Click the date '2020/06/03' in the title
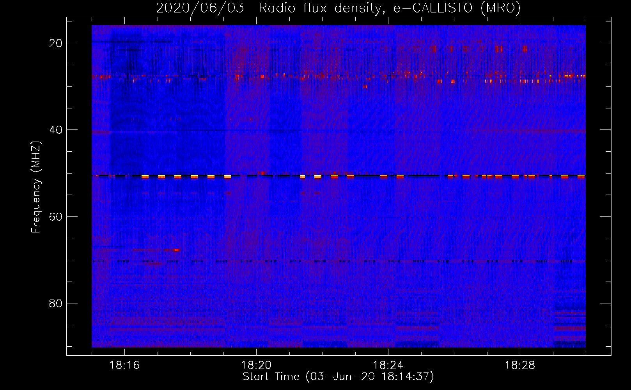Screen dimensions: 631x390 pyautogui.click(x=200, y=8)
